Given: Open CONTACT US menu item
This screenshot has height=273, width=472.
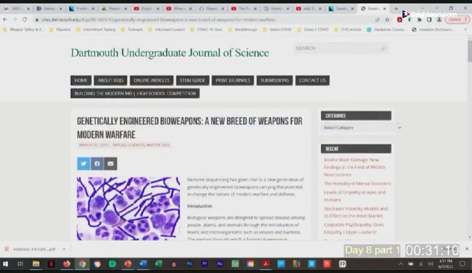Looking at the screenshot, I should coord(313,80).
